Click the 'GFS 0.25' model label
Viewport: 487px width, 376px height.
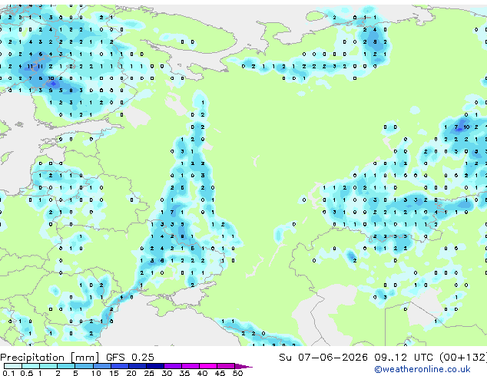(130, 357)
